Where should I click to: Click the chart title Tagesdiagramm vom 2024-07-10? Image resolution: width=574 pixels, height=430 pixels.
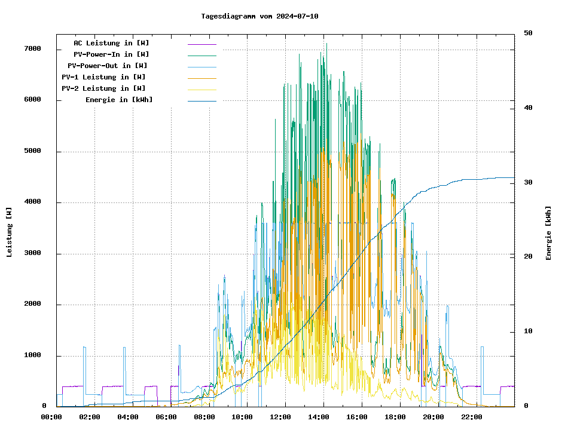pyautogui.click(x=259, y=16)
